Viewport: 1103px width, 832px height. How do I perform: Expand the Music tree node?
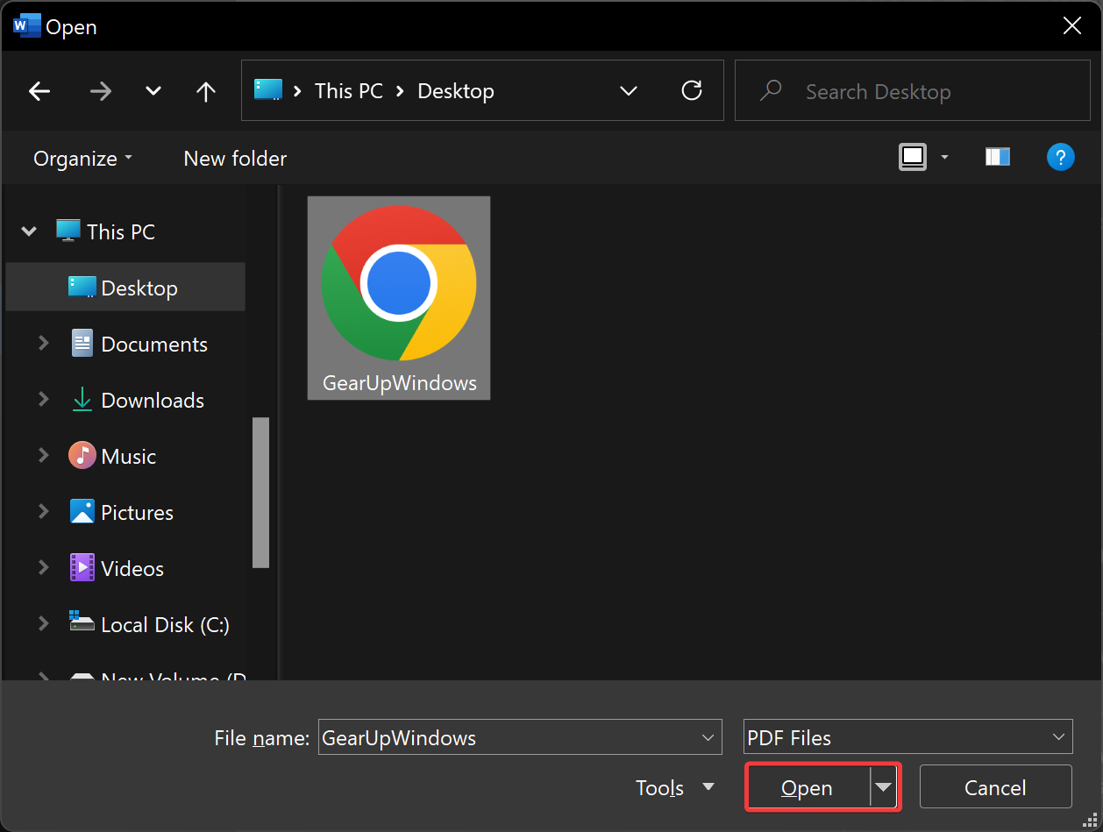pyautogui.click(x=43, y=456)
